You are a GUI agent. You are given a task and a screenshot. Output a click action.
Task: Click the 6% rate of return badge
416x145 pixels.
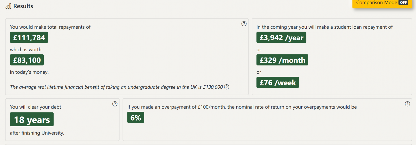click(136, 117)
